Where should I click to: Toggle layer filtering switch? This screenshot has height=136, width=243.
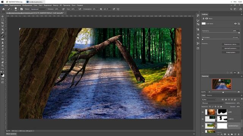(x=241, y=99)
